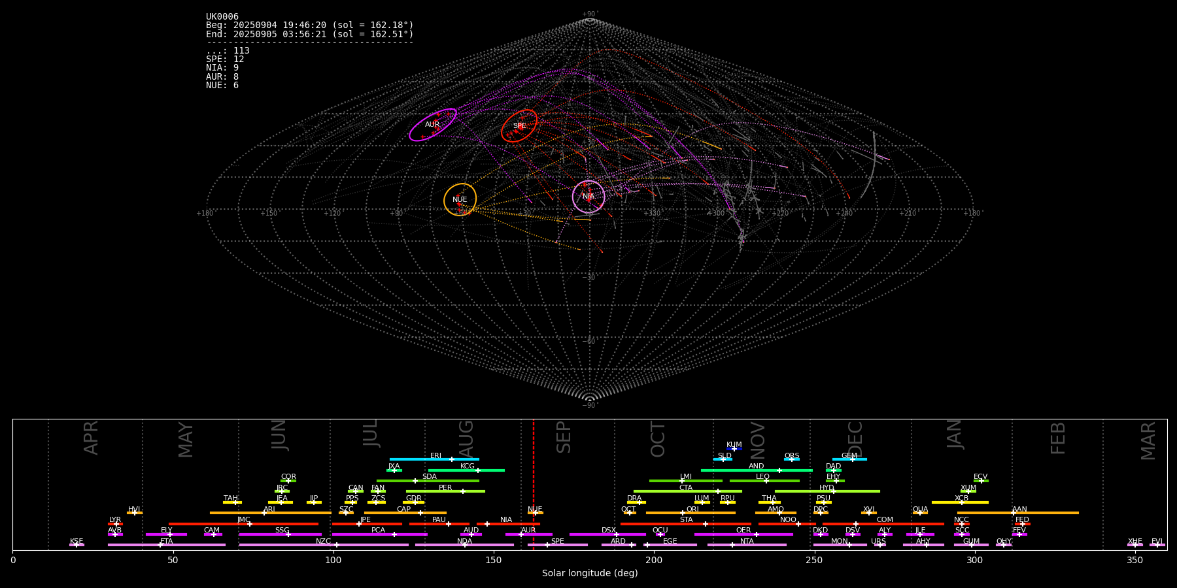
Task: Click the 'NIA: 9' count line
Action: (x=222, y=68)
